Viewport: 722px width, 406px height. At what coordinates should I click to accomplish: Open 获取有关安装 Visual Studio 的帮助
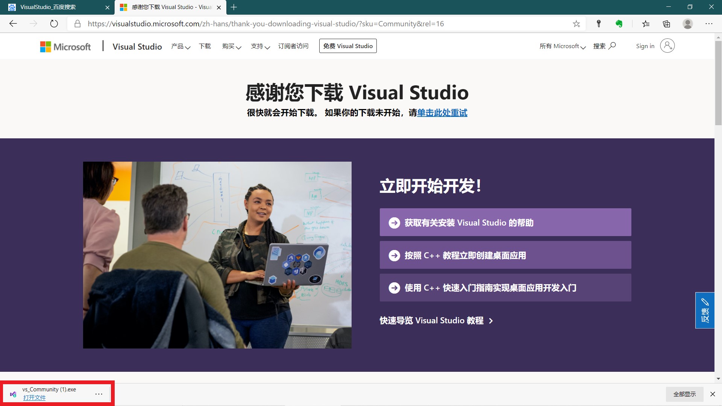[x=505, y=222]
